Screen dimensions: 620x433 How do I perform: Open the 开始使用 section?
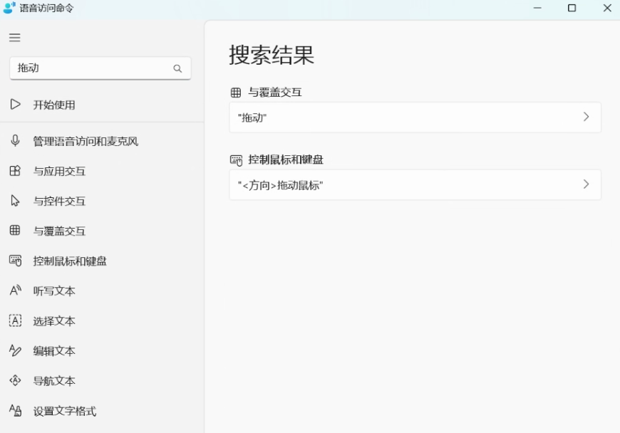(x=102, y=105)
